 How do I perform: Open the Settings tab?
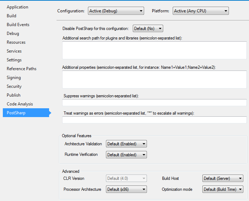pos(14,60)
